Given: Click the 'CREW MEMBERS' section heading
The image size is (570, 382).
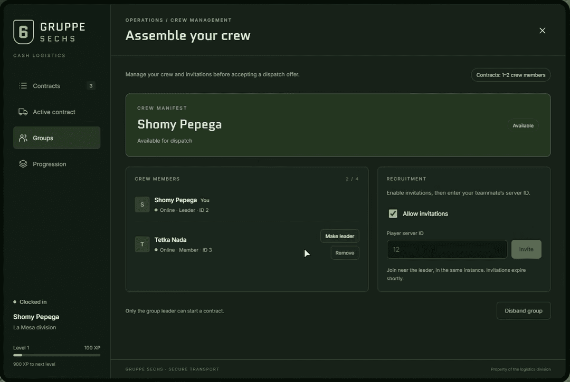Looking at the screenshot, I should tap(157, 179).
